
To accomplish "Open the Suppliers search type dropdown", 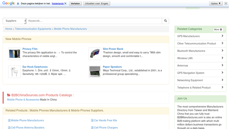I will (14, 21).
